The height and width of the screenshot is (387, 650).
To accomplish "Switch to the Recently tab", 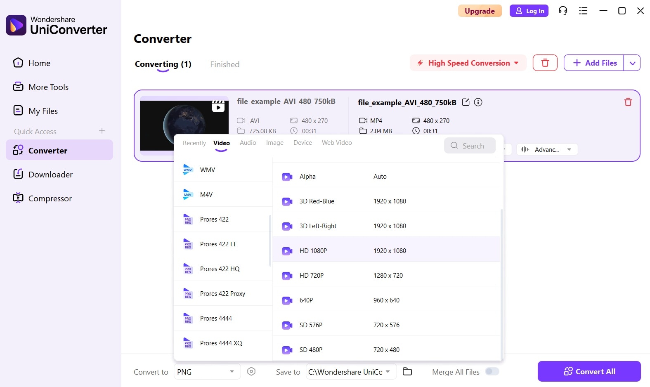I will click(194, 143).
